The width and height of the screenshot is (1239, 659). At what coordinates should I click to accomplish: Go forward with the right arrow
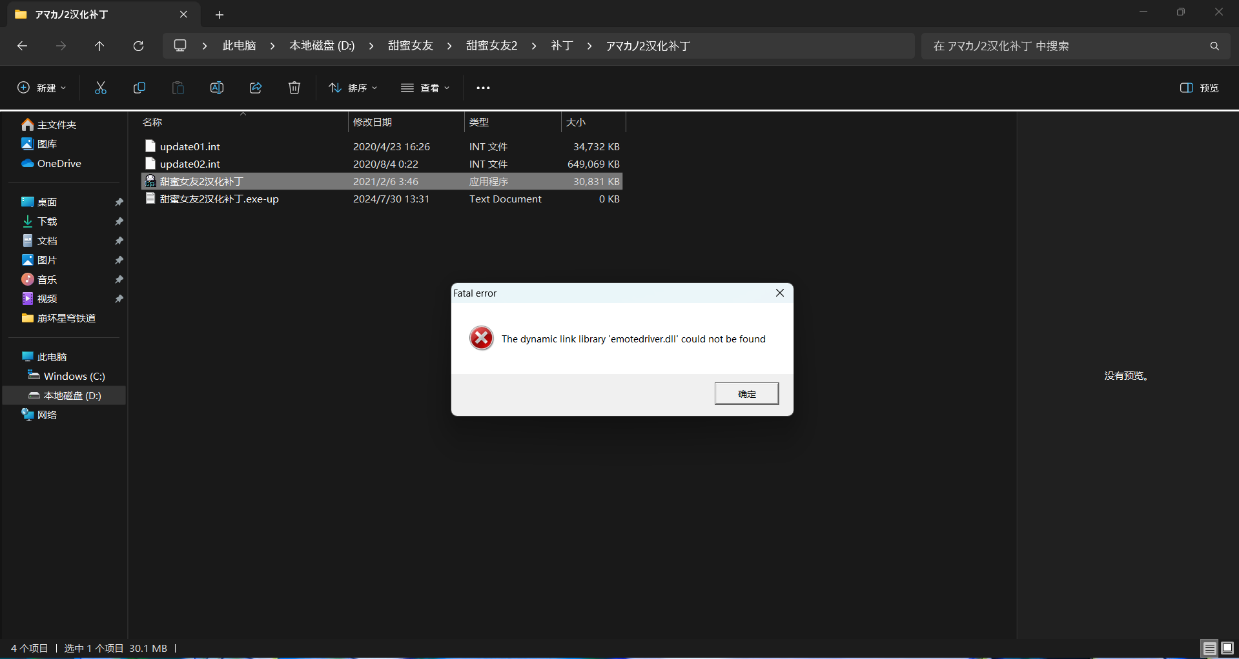[x=61, y=46]
